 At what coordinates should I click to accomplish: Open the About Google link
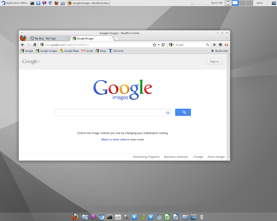pos(216,157)
